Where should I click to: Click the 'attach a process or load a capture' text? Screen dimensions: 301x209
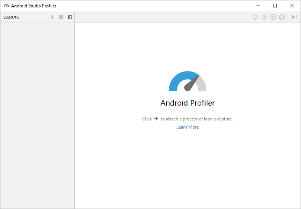pyautogui.click(x=196, y=119)
